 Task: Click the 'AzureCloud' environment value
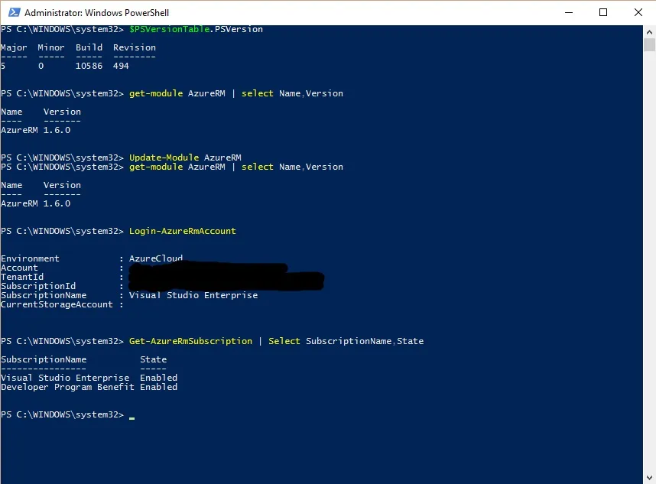pyautogui.click(x=156, y=258)
